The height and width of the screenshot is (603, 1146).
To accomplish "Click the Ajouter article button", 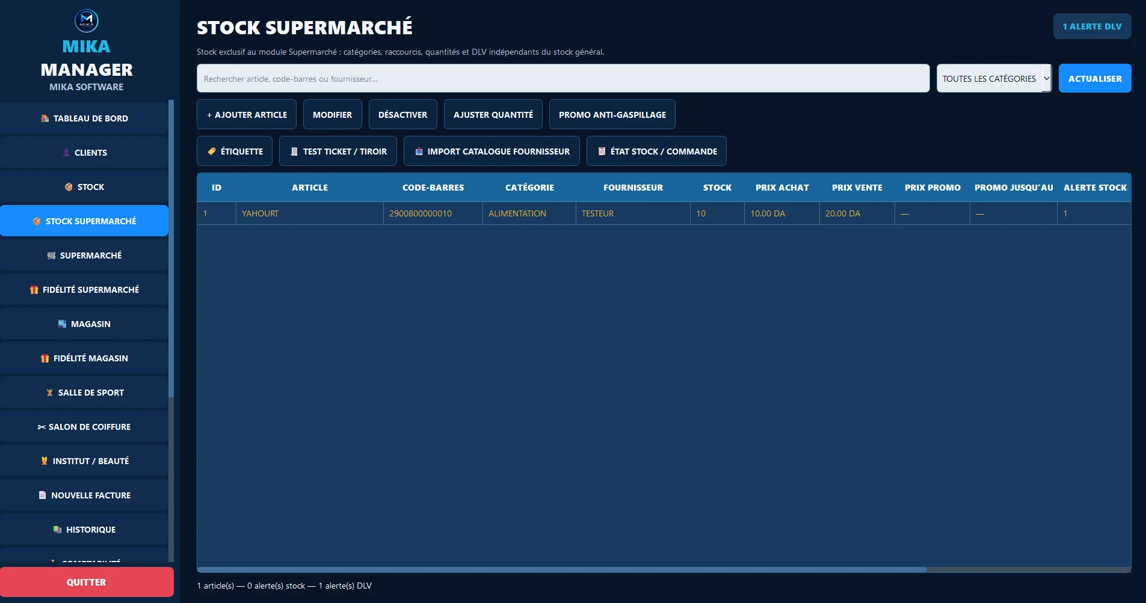I will pos(247,114).
